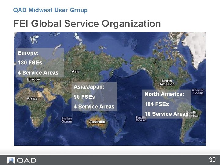Click '4 Service Areas' under Europe
The image size is (220, 165).
point(38,72)
